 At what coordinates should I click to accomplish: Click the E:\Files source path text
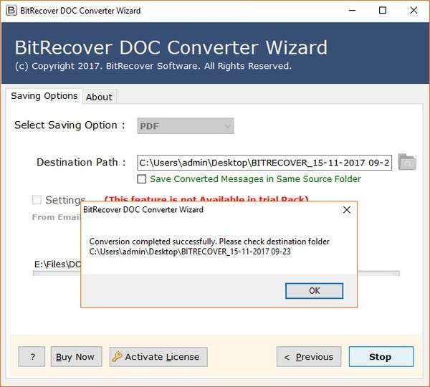tap(57, 264)
